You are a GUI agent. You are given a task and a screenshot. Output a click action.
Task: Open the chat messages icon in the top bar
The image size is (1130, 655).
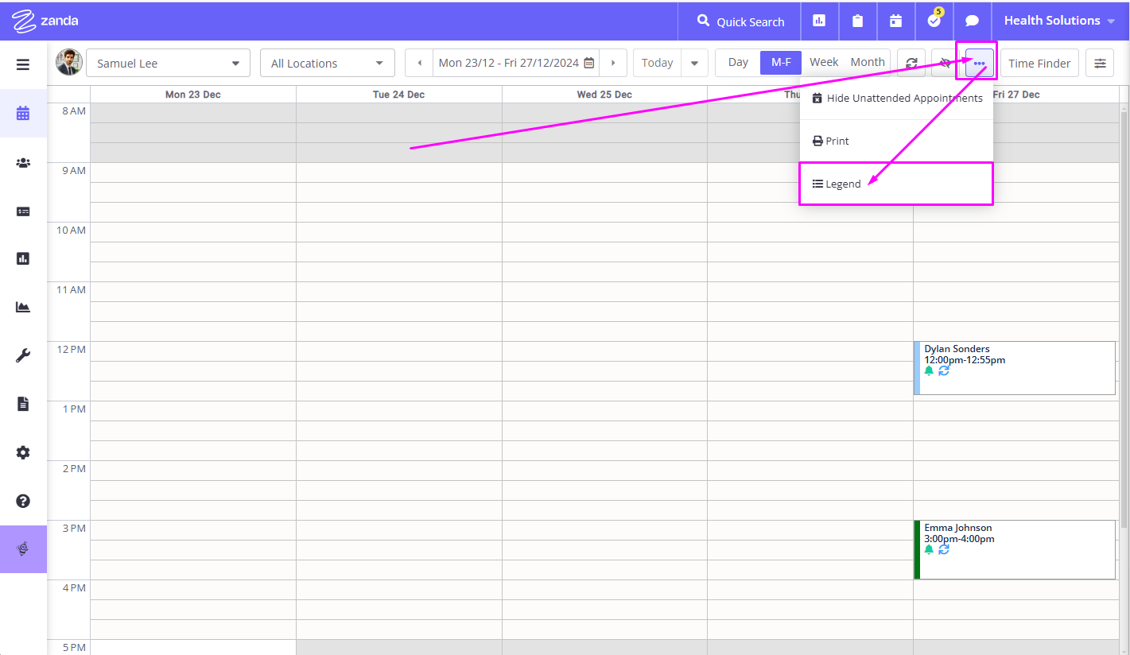[972, 21]
